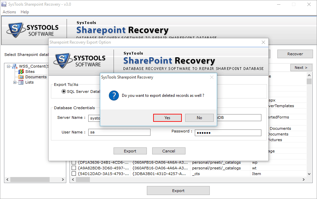
Task: Open the Help menu
Action: click(25, 12)
